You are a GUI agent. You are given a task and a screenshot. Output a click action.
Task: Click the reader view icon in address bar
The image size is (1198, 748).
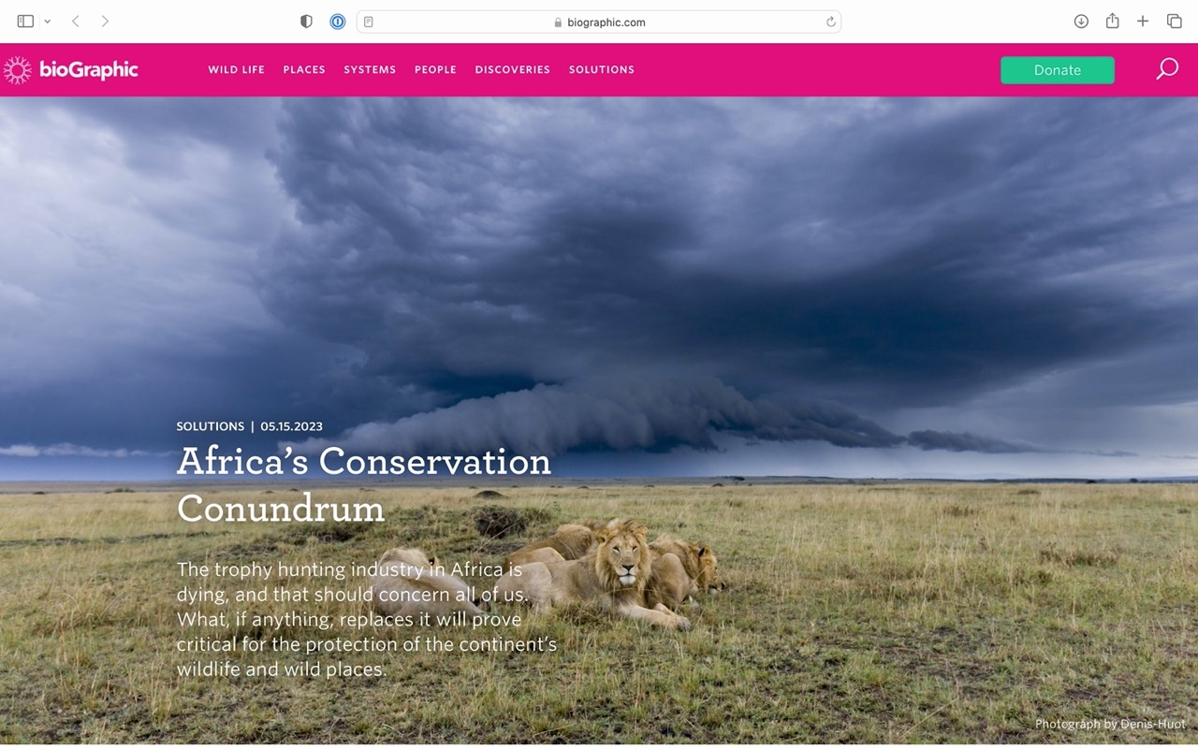pos(369,22)
